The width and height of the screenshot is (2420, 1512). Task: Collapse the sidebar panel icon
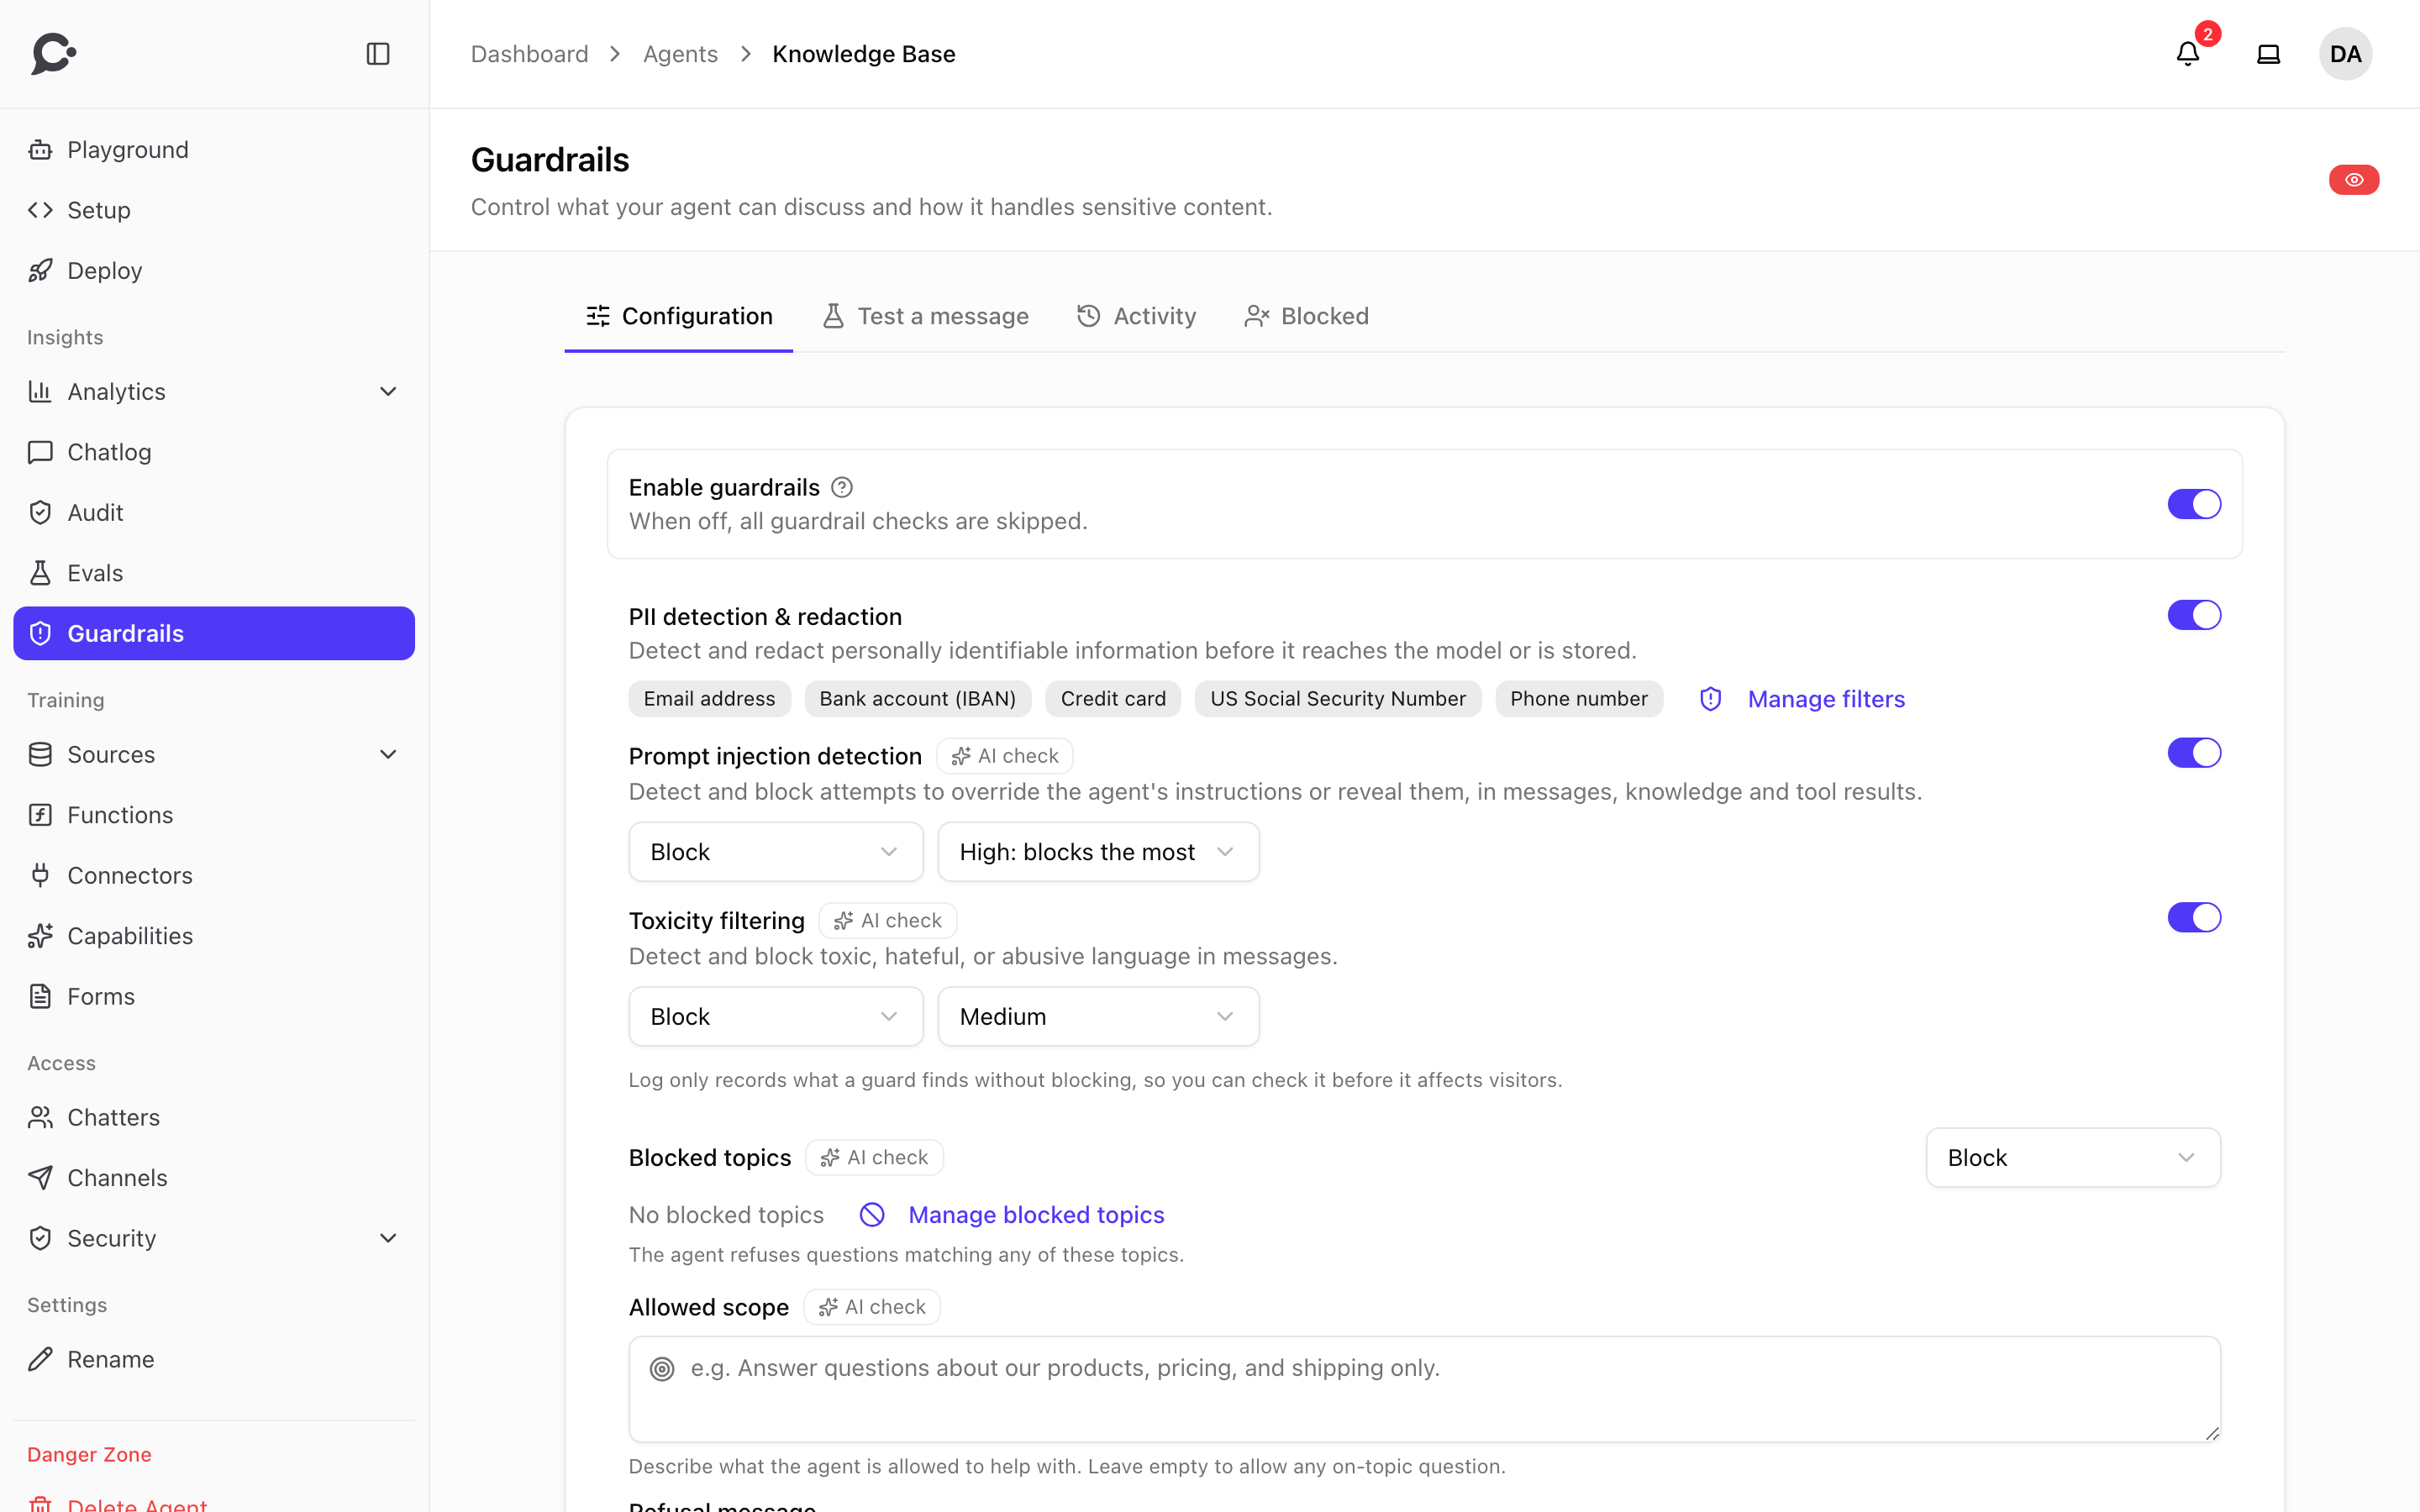(x=378, y=54)
